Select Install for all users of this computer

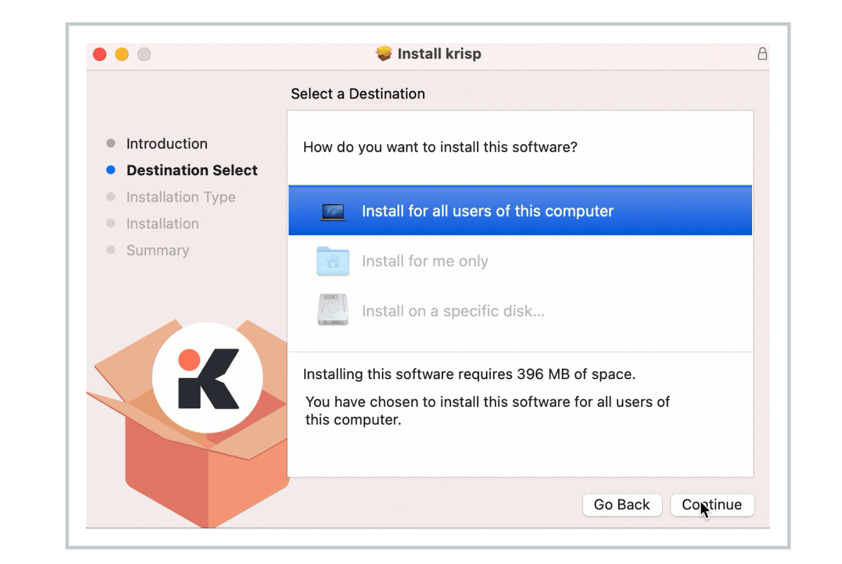click(x=487, y=211)
